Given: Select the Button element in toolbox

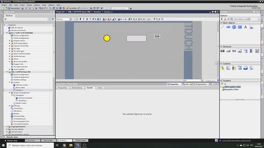Looking at the screenshot, I should point(228,51).
